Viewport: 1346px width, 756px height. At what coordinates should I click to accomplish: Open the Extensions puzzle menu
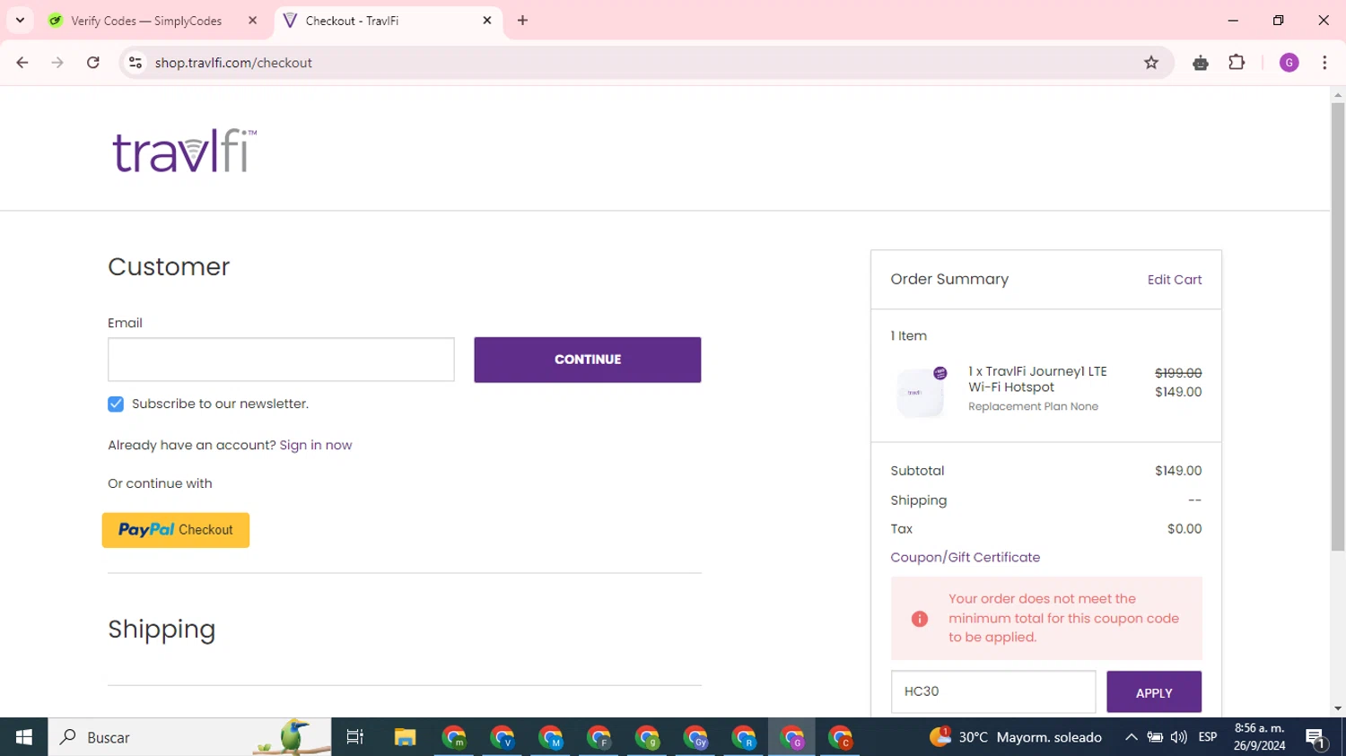pos(1237,63)
